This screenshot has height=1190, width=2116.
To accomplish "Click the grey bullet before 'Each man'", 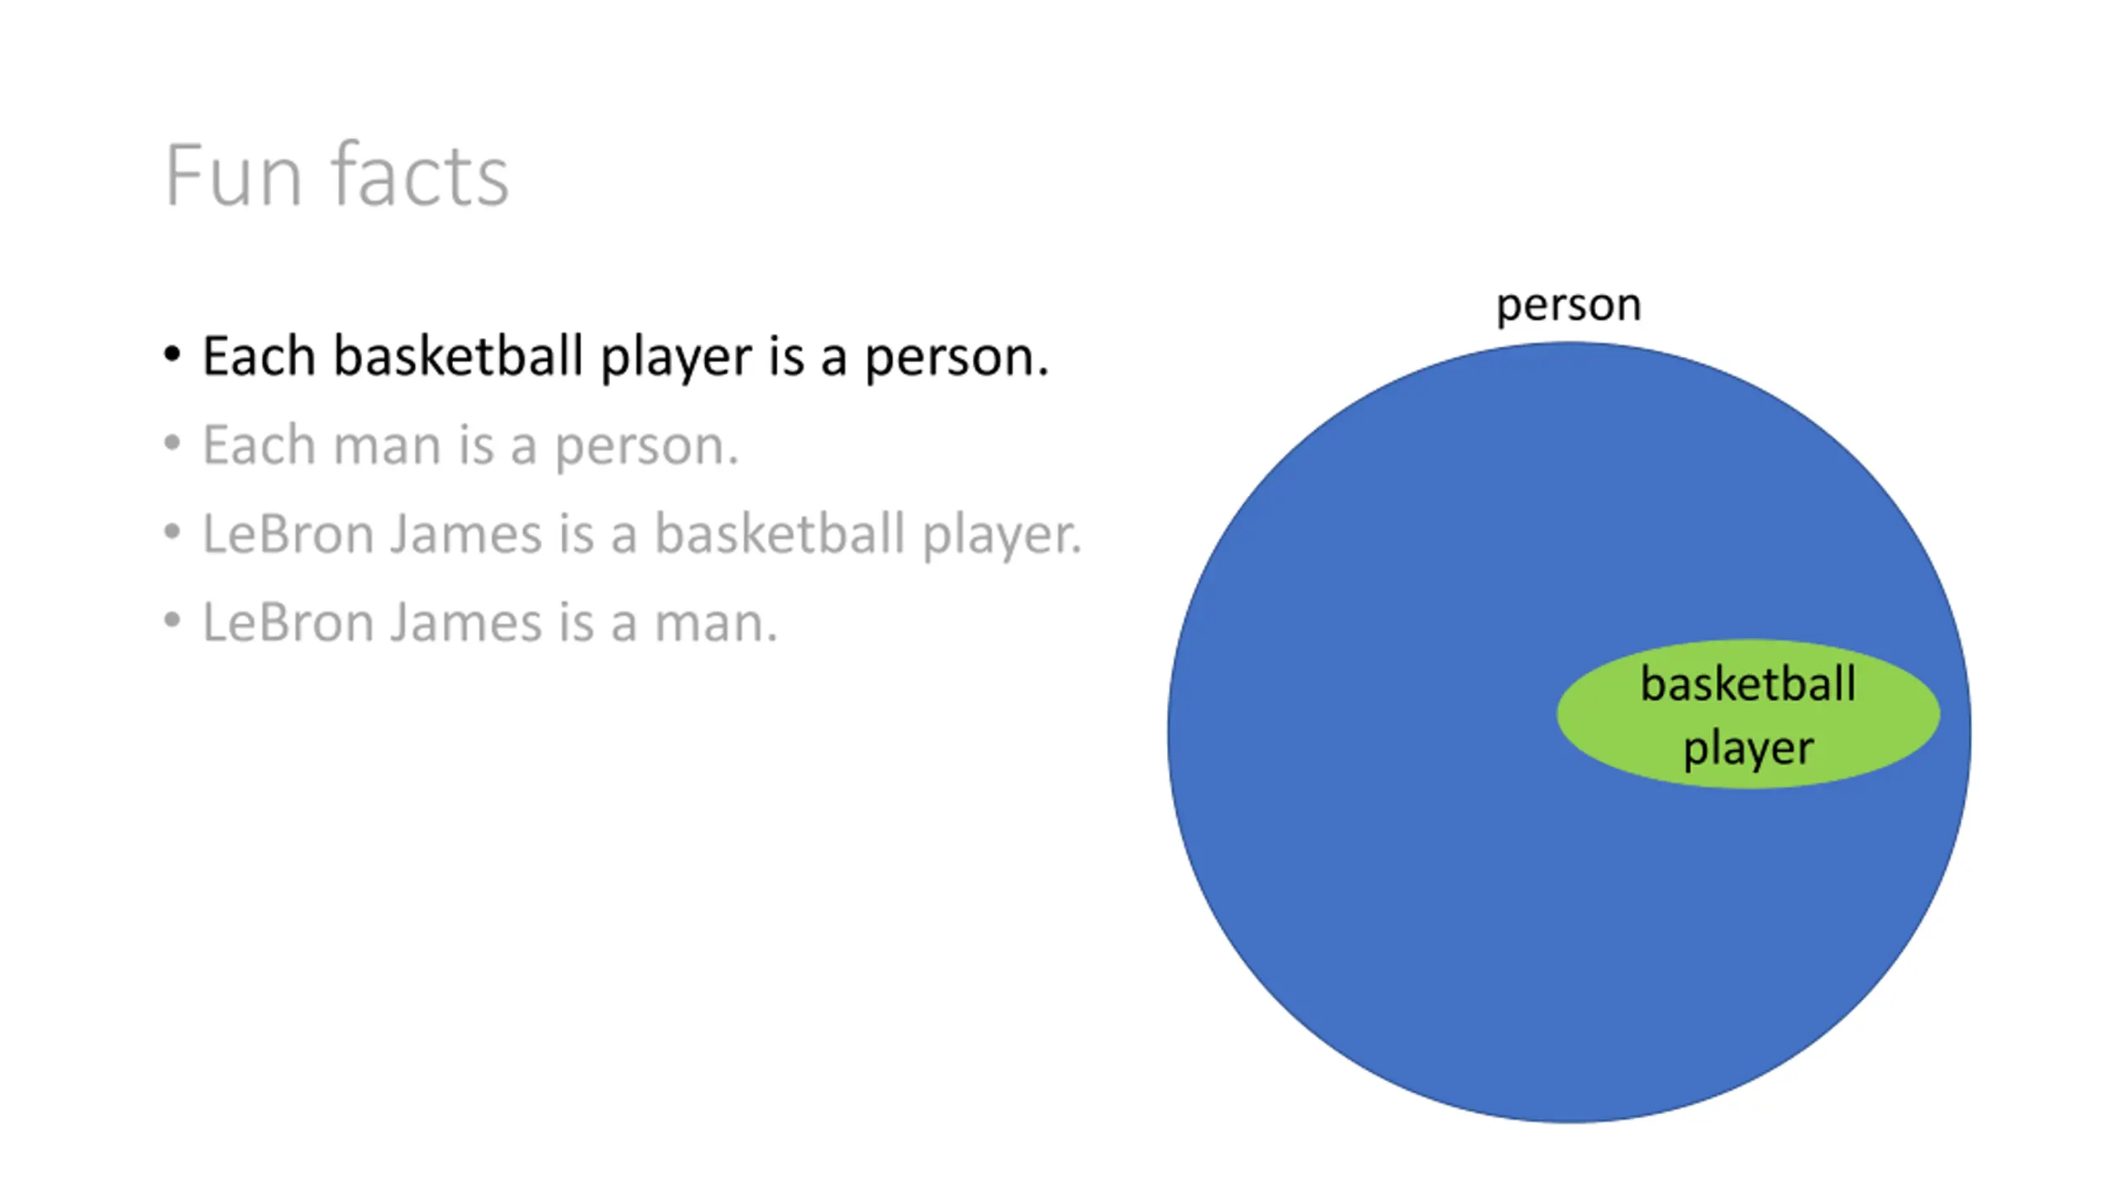I will click(172, 443).
